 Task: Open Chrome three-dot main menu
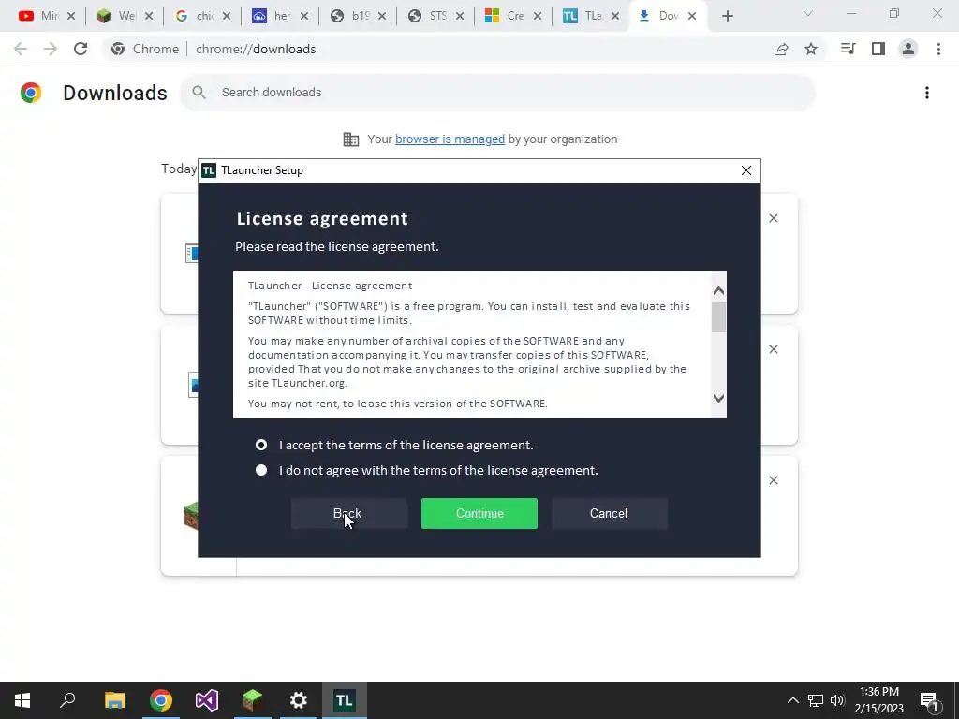(x=938, y=49)
